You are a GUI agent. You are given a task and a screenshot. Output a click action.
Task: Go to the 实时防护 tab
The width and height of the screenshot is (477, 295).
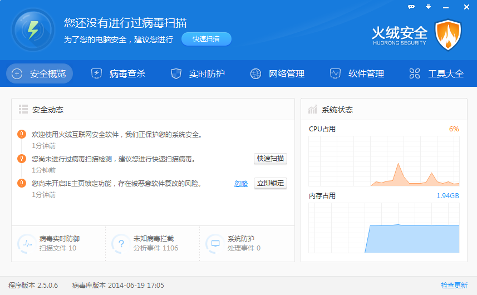click(x=198, y=73)
